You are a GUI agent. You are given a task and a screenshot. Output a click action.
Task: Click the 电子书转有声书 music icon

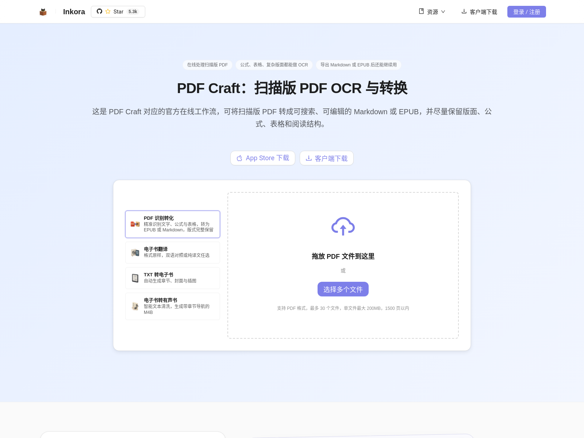135,306
